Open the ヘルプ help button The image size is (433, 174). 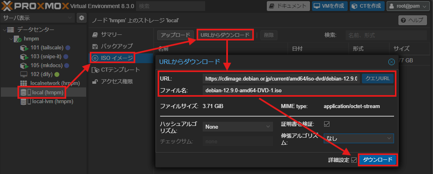click(x=413, y=20)
